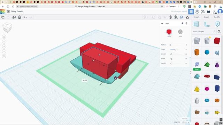Open the user profile avatar

tap(220, 11)
